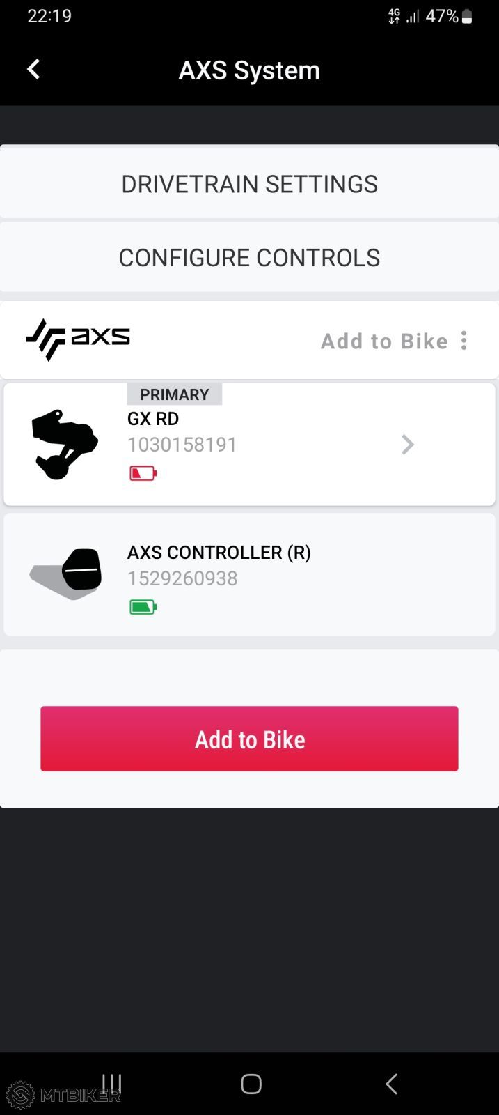The height and width of the screenshot is (1115, 499).
Task: Open DRIVETRAIN SETTINGS
Action: (250, 183)
